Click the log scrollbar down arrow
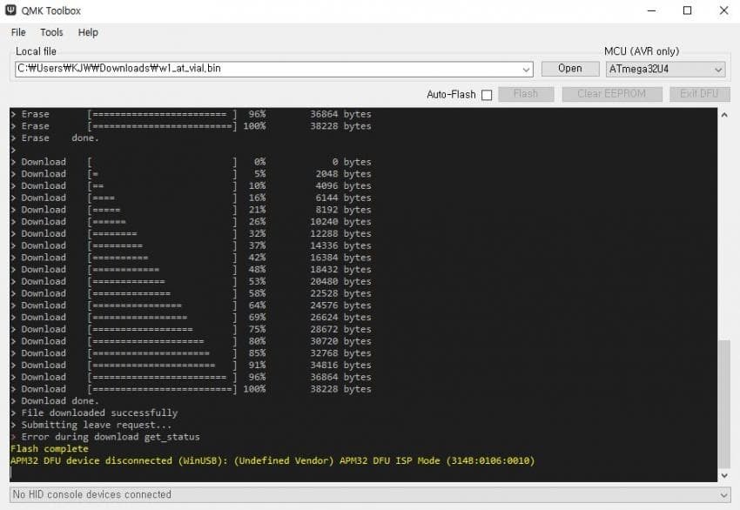 724,475
